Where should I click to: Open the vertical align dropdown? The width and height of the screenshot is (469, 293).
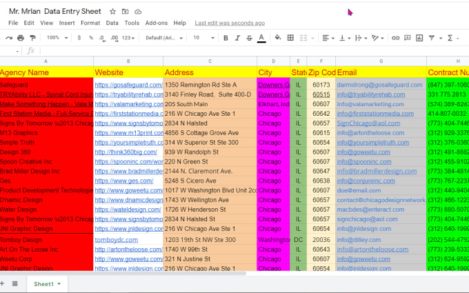[x=345, y=38]
